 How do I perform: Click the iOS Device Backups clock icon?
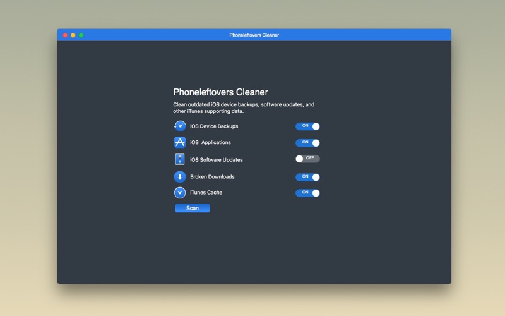click(x=180, y=126)
